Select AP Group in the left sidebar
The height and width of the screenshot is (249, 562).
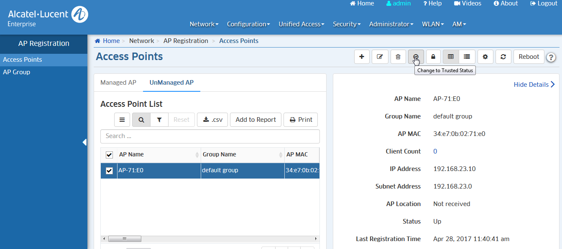tap(17, 72)
